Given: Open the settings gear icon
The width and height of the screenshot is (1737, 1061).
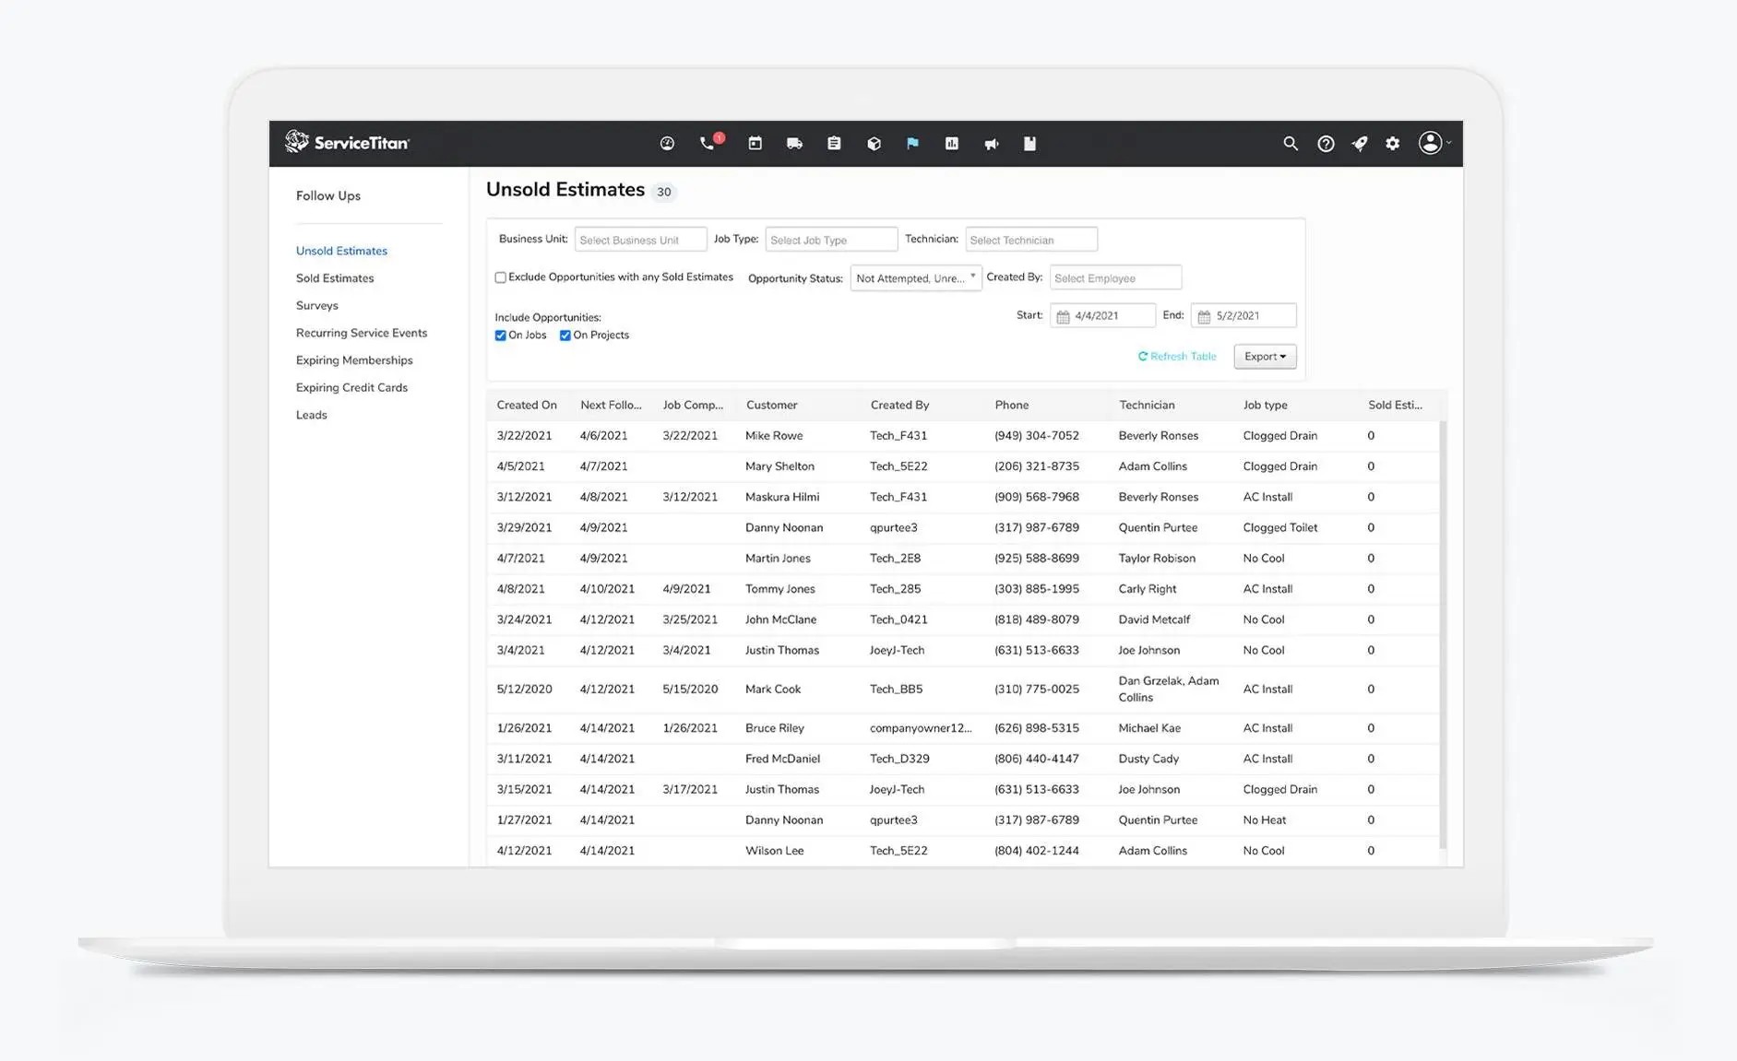Looking at the screenshot, I should coord(1393,144).
